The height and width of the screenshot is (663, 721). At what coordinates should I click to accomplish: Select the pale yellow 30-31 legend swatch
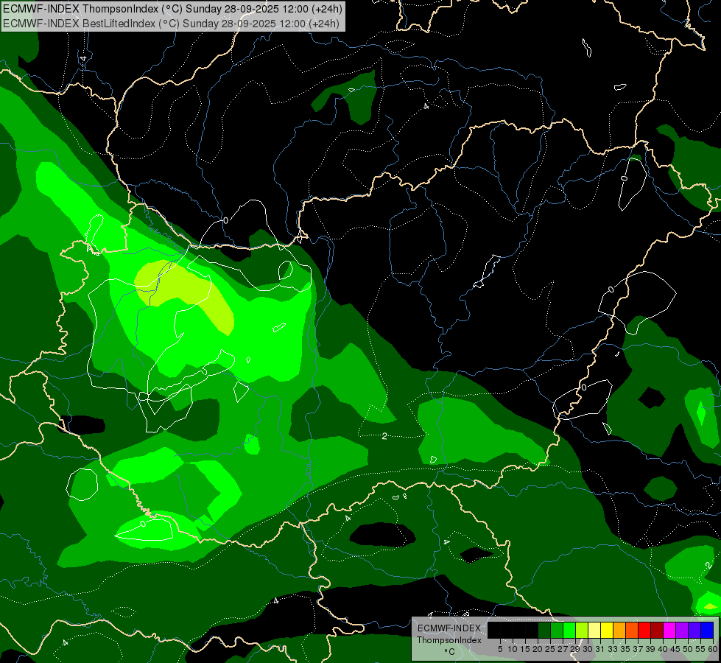click(x=594, y=630)
